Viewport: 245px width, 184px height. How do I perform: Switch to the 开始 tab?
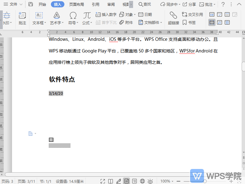coord(42,4)
